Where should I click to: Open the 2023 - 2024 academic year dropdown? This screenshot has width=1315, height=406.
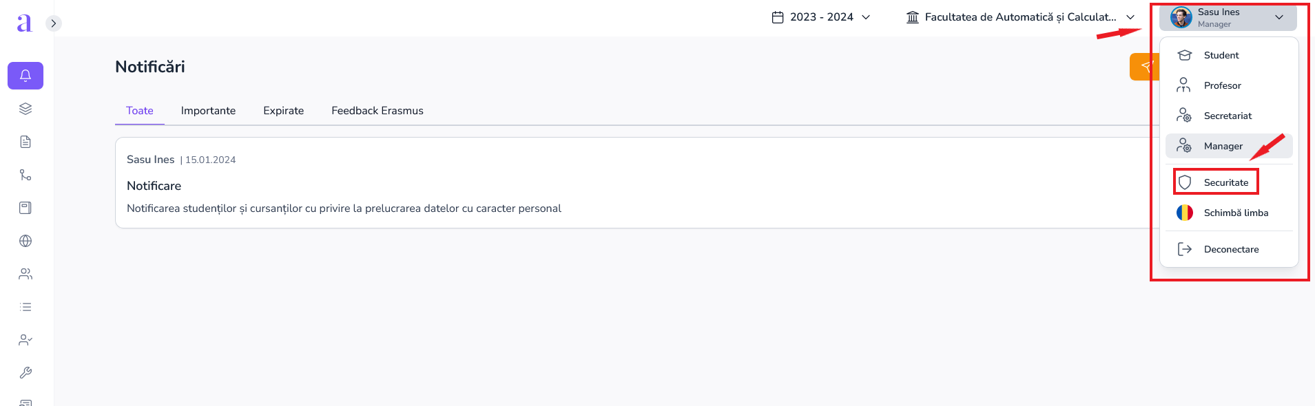tap(821, 17)
